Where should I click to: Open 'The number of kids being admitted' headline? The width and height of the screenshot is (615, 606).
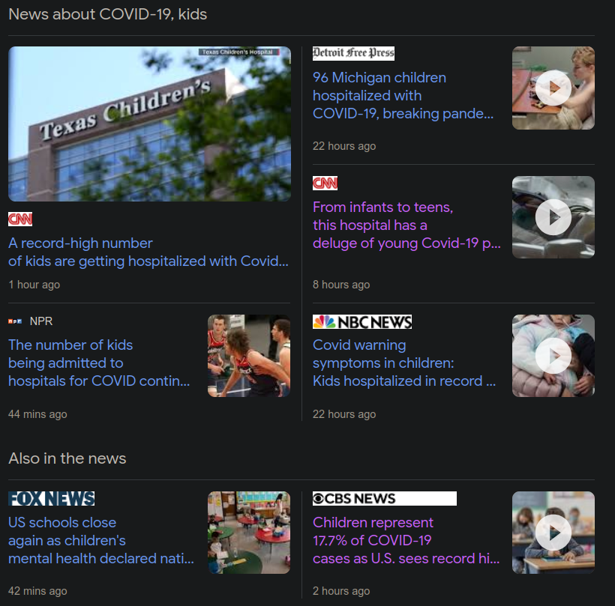coord(99,363)
